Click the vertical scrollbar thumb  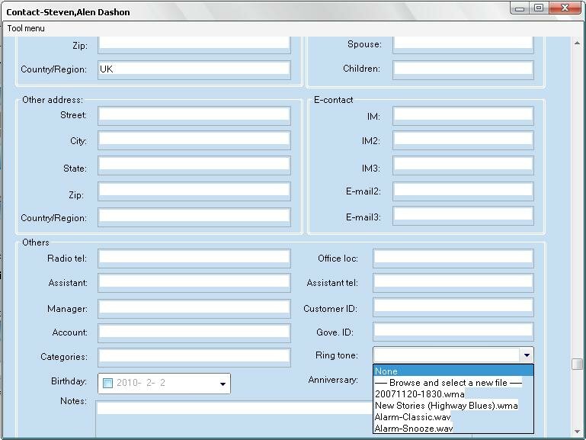point(577,364)
